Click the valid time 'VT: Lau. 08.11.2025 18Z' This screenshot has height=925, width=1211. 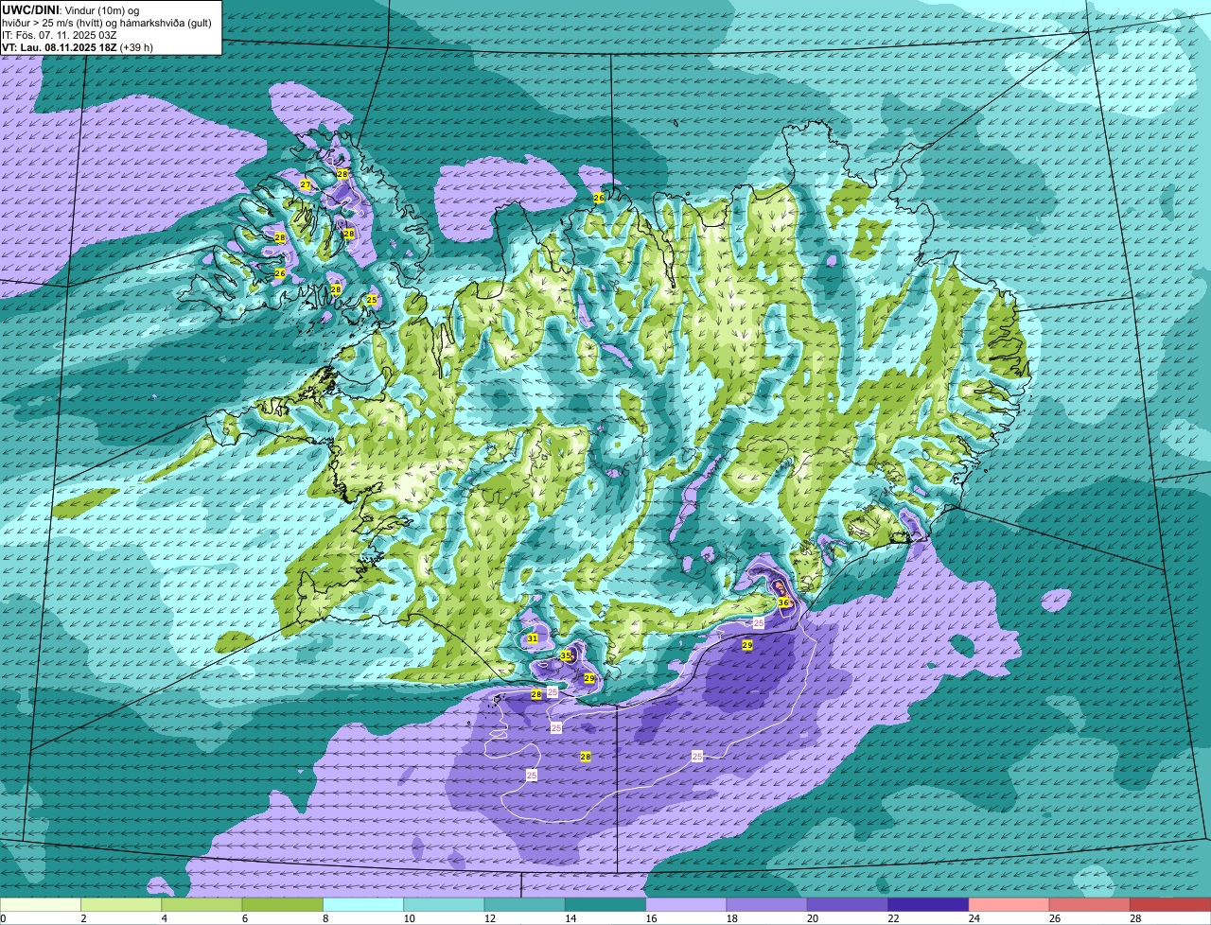pos(59,46)
